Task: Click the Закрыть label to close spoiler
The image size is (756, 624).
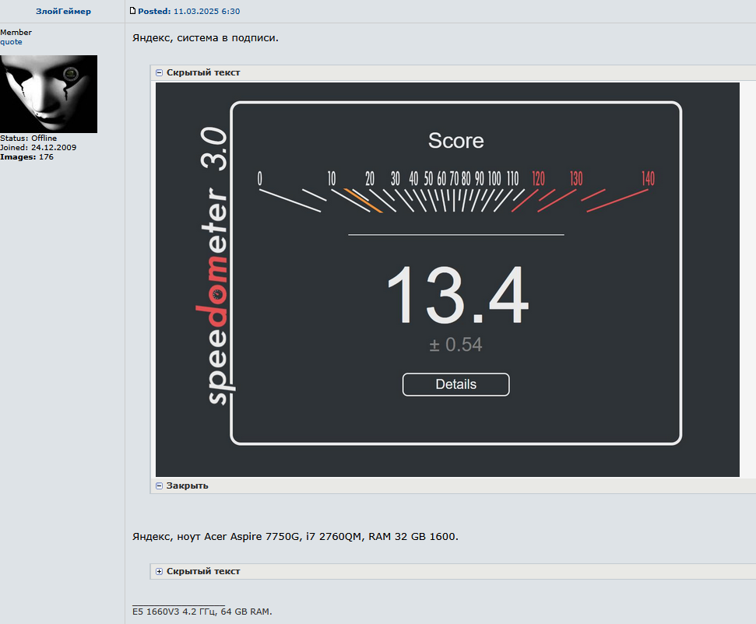Action: [x=187, y=486]
